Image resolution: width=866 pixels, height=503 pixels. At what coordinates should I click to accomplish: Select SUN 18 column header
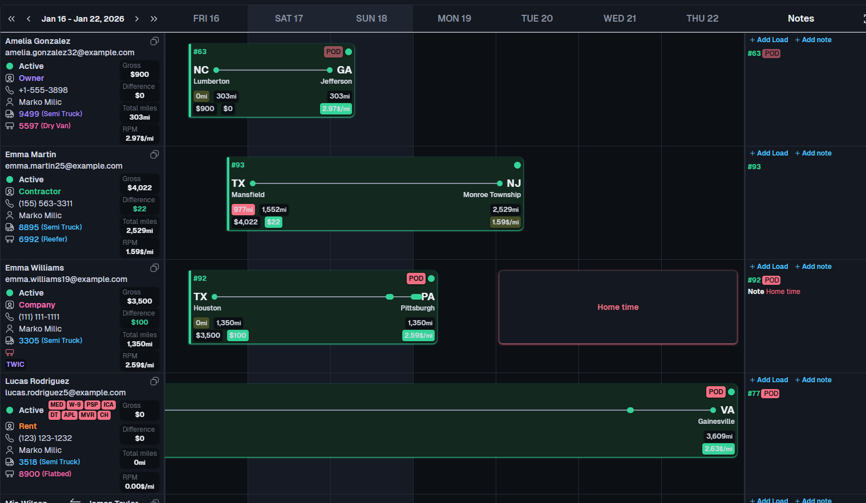click(371, 18)
